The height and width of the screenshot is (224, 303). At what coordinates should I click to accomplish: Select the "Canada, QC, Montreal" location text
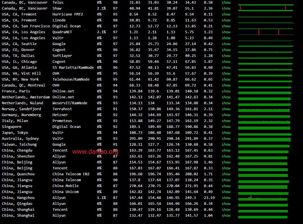[24, 85]
